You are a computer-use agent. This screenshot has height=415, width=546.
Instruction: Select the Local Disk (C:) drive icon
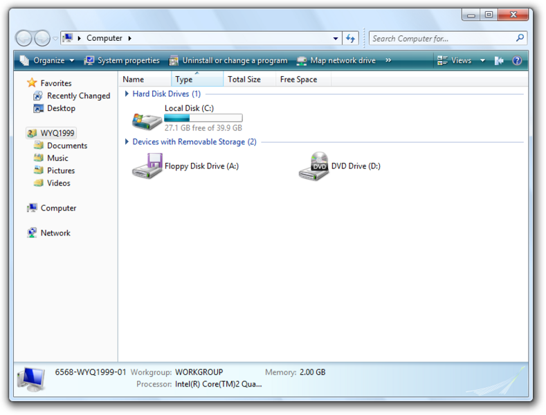pos(147,121)
